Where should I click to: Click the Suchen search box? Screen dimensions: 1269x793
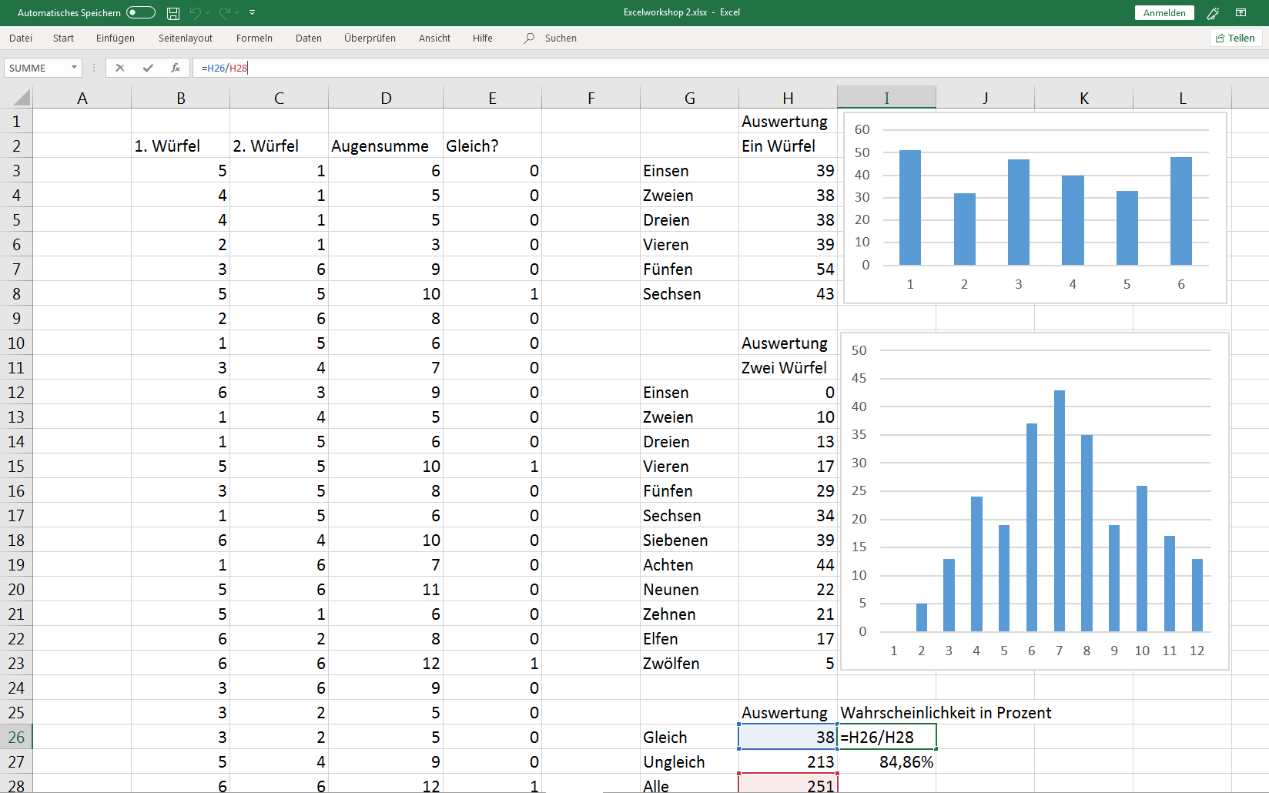[x=561, y=38]
